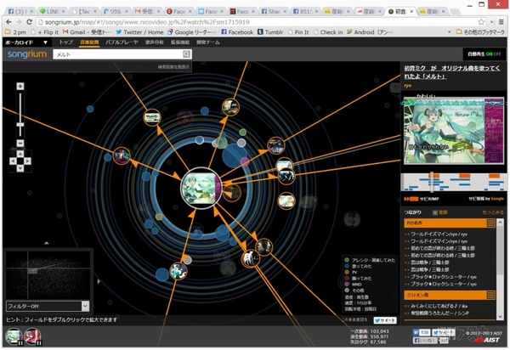Open list menu icon on Pの名作 header
The height and width of the screenshot is (350, 510).
490,223
